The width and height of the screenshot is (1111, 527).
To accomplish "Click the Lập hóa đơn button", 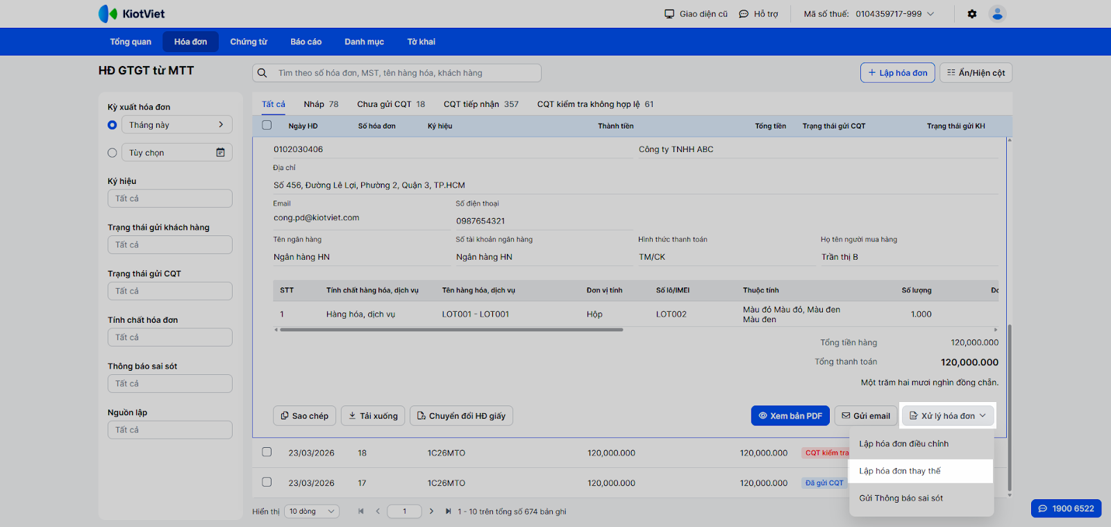I will 897,73.
